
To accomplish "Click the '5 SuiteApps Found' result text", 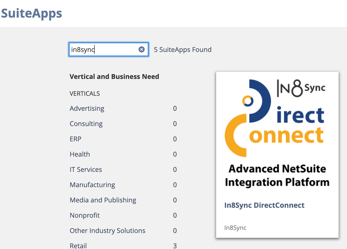I will pos(183,50).
